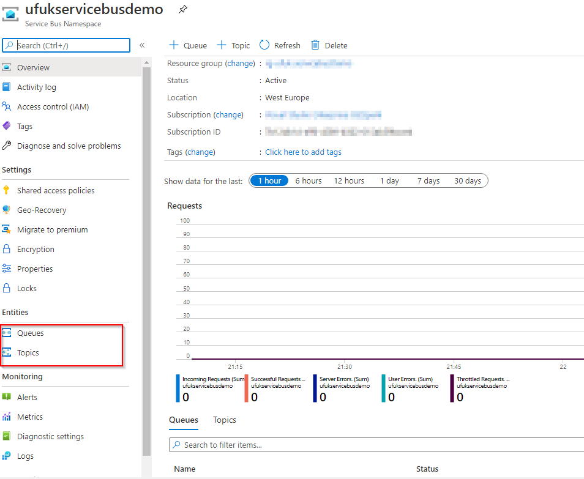The height and width of the screenshot is (479, 584).
Task: Click the Logs icon
Action: [6, 456]
